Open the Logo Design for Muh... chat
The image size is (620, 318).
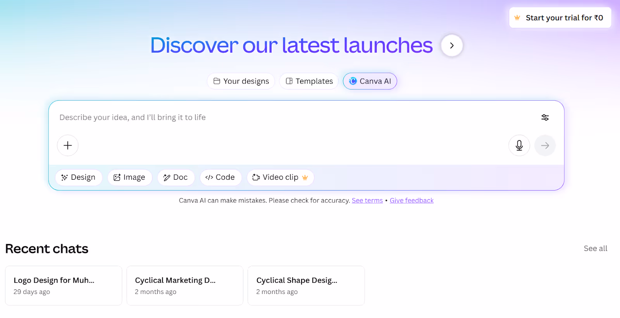coord(64,285)
